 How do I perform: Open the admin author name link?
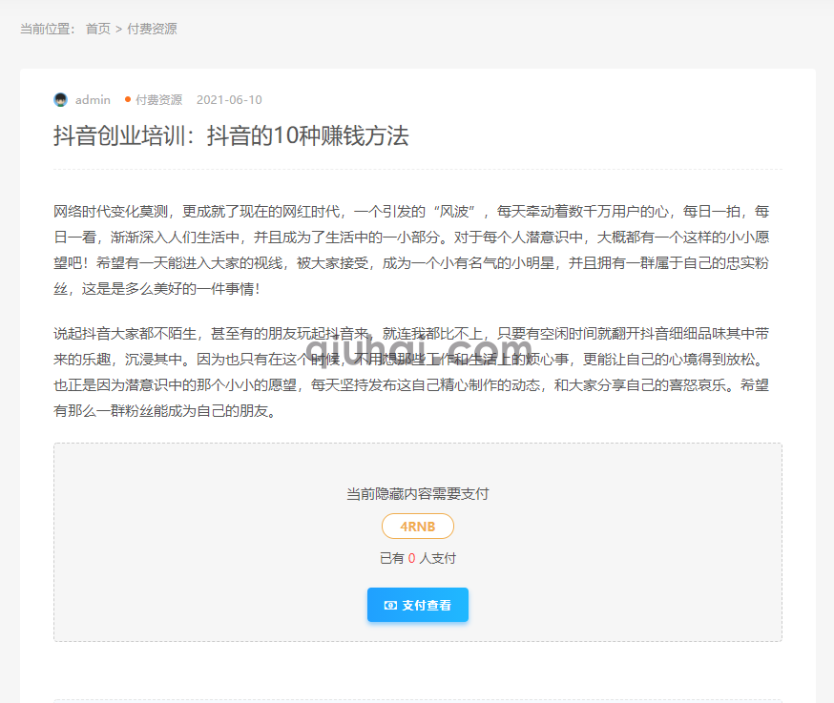click(x=93, y=100)
